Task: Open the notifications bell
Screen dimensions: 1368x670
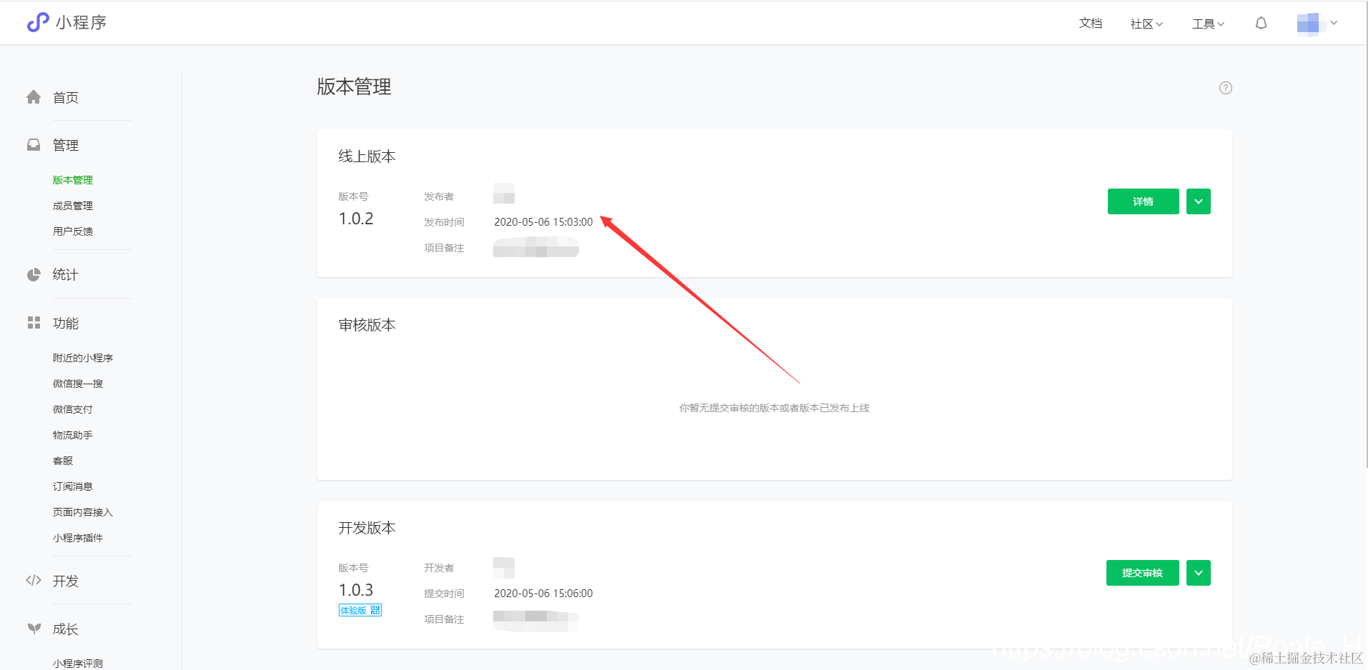Action: (1261, 24)
